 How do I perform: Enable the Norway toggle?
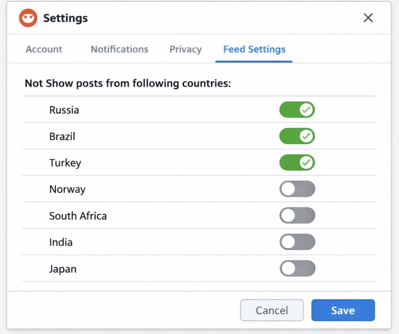pyautogui.click(x=297, y=189)
